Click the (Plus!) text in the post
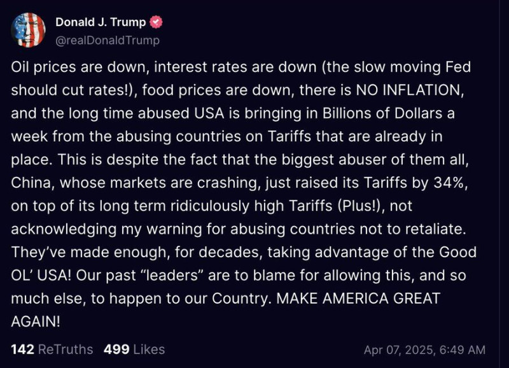Screen dimensions: 509x368 pos(360,206)
